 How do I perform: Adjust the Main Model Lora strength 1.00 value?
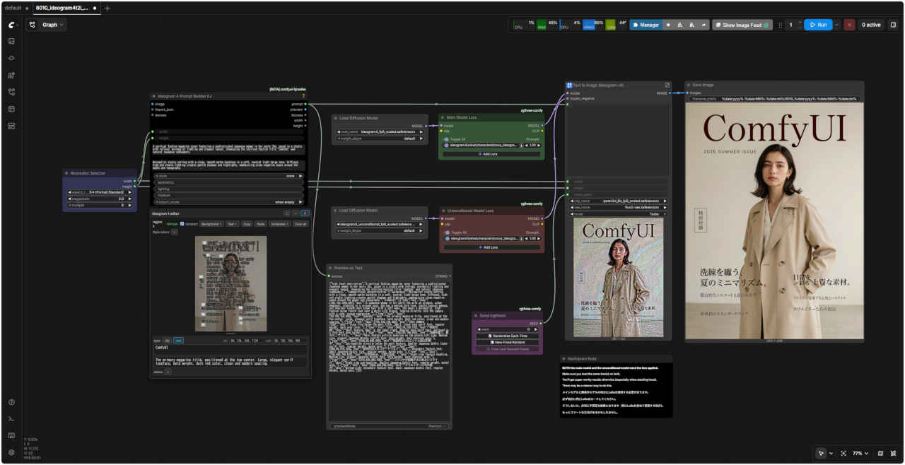(x=532, y=145)
